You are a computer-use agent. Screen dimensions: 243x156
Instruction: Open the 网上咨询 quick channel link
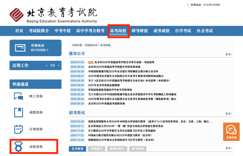point(36,96)
